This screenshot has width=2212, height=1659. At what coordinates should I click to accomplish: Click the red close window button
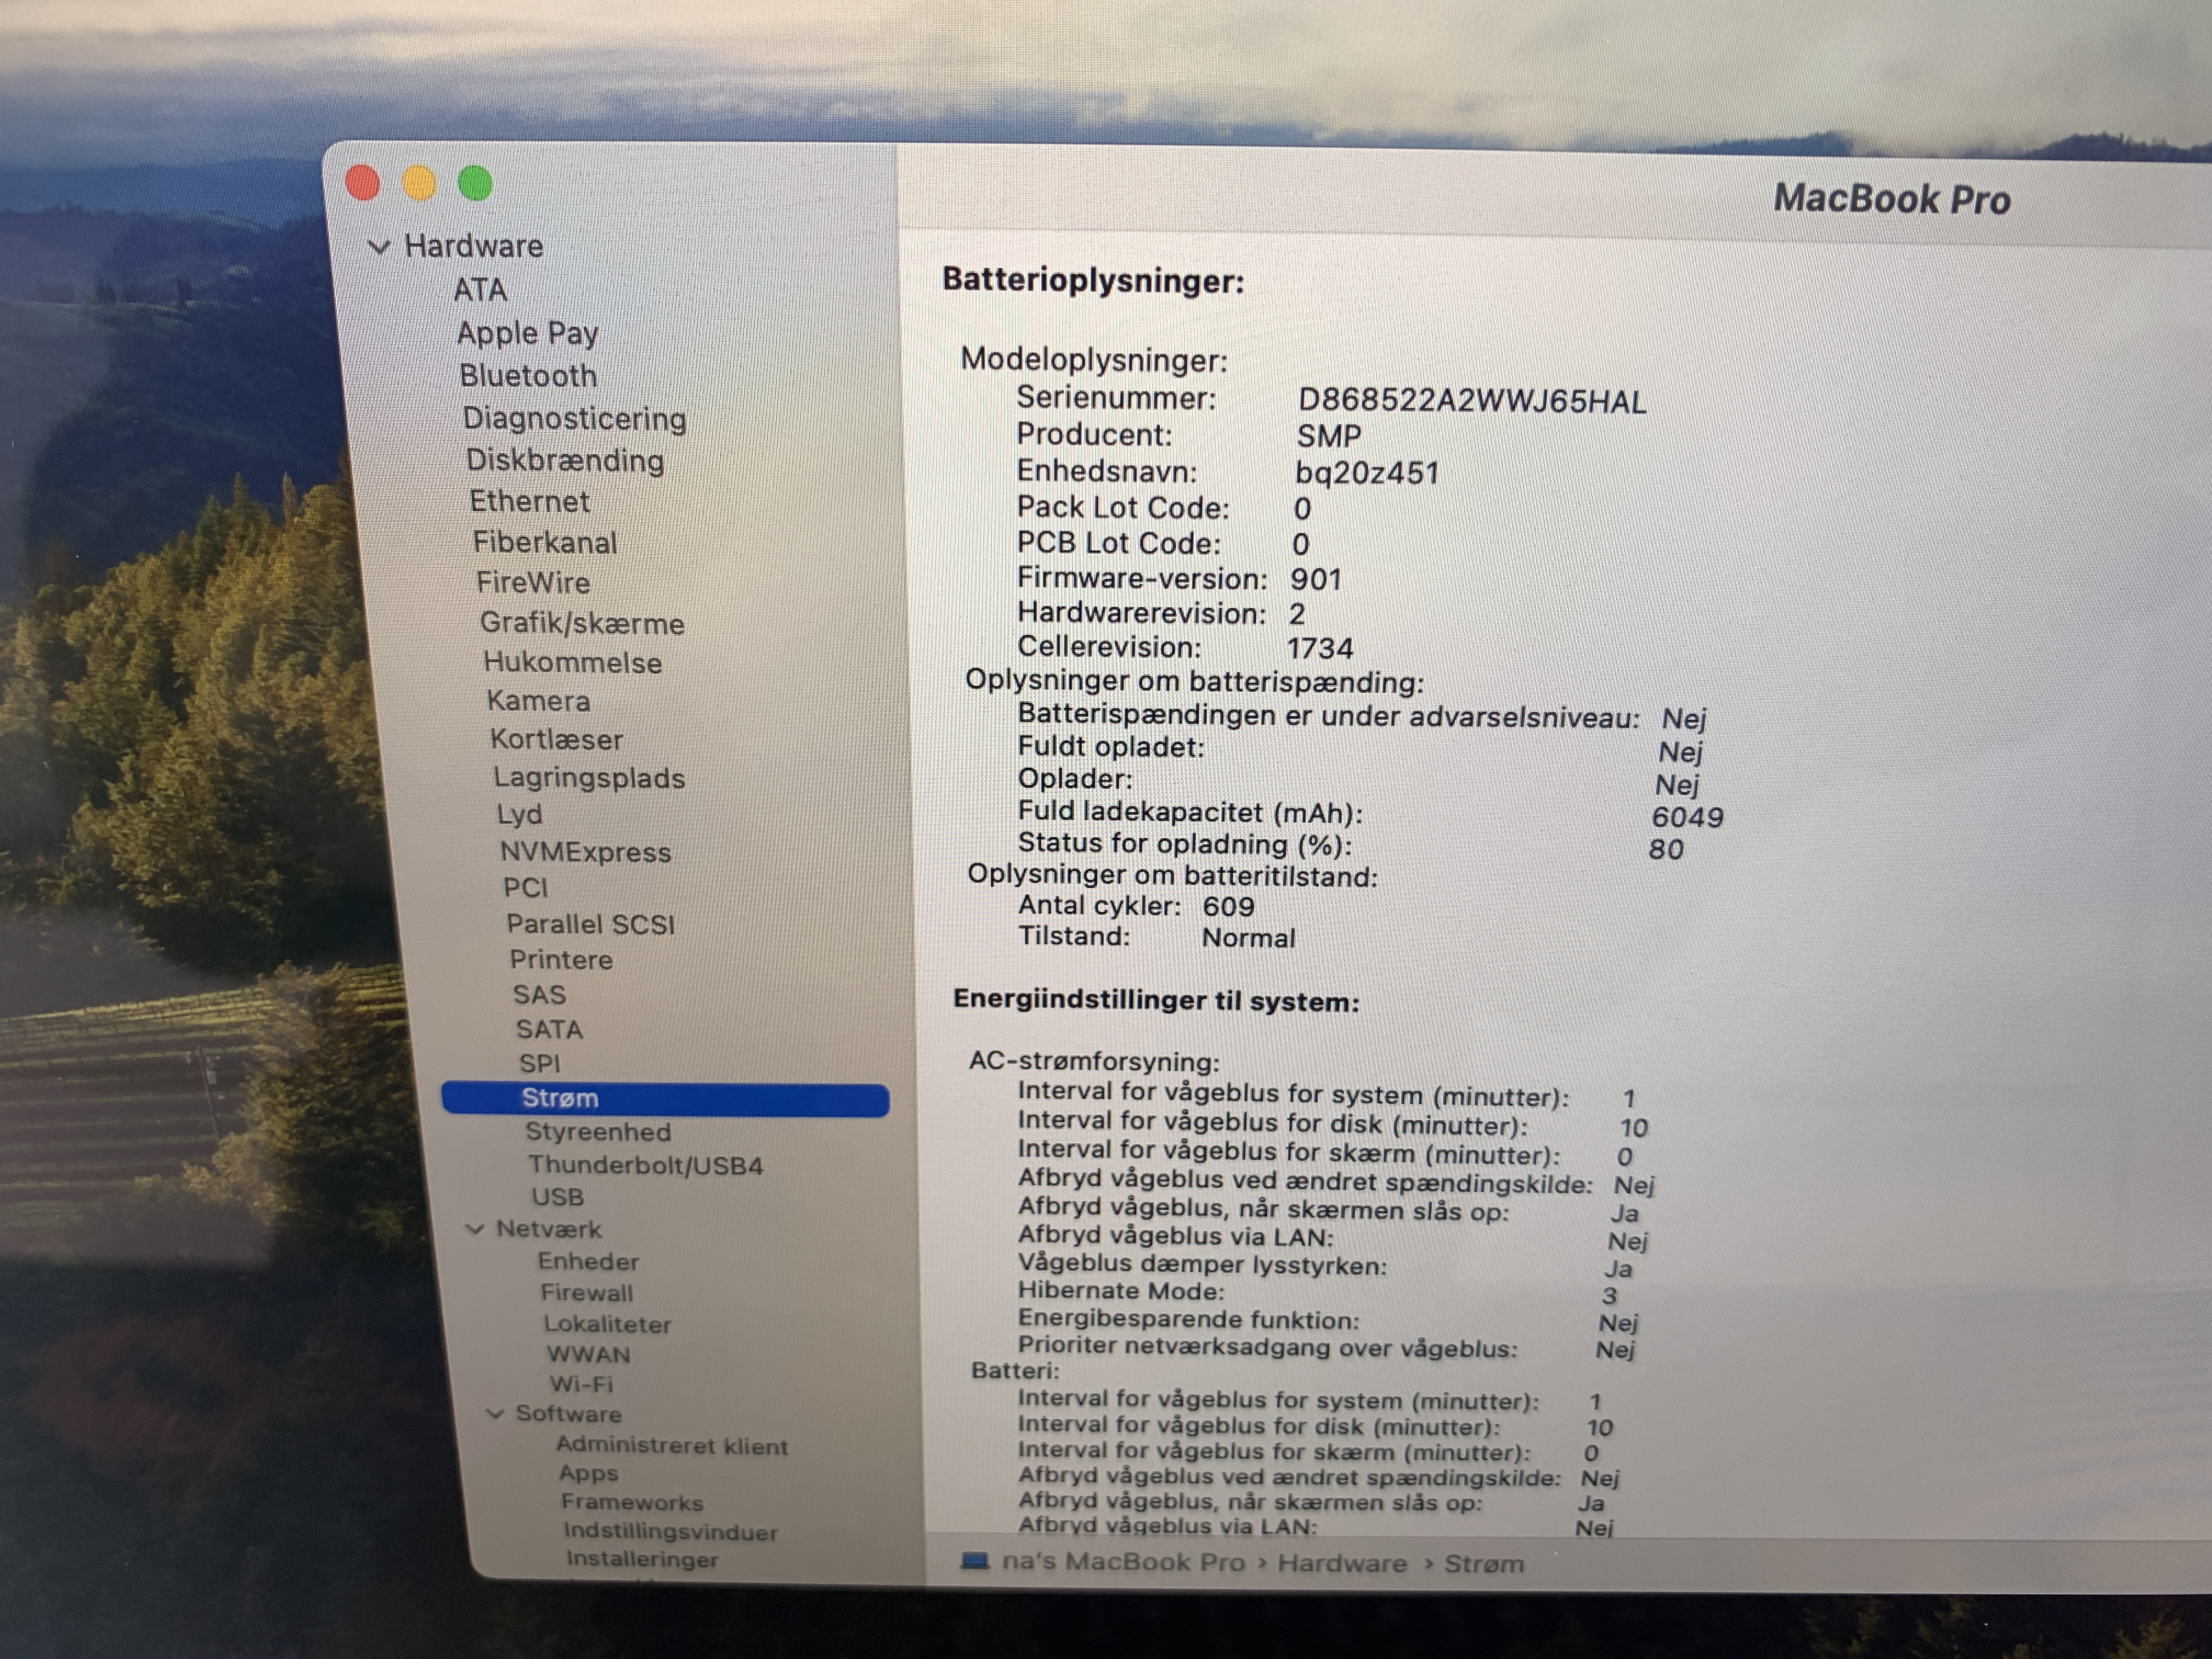(362, 183)
